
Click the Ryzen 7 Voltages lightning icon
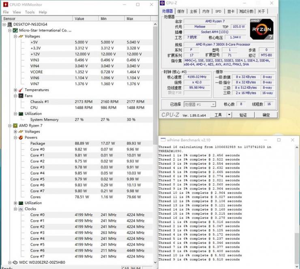click(x=21, y=132)
